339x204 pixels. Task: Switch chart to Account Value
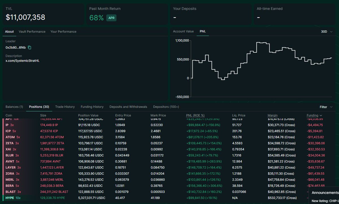coord(183,31)
